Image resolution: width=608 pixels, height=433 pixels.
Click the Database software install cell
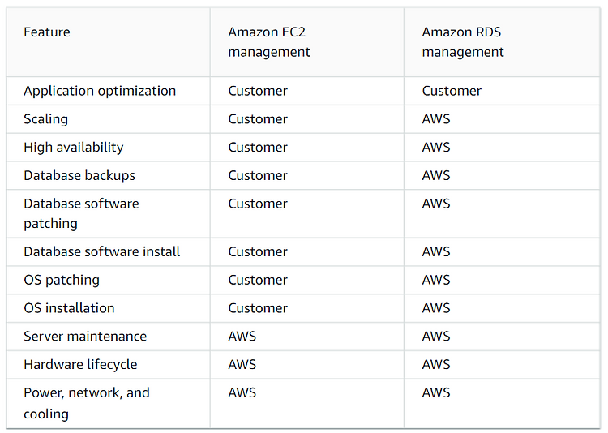point(101,252)
